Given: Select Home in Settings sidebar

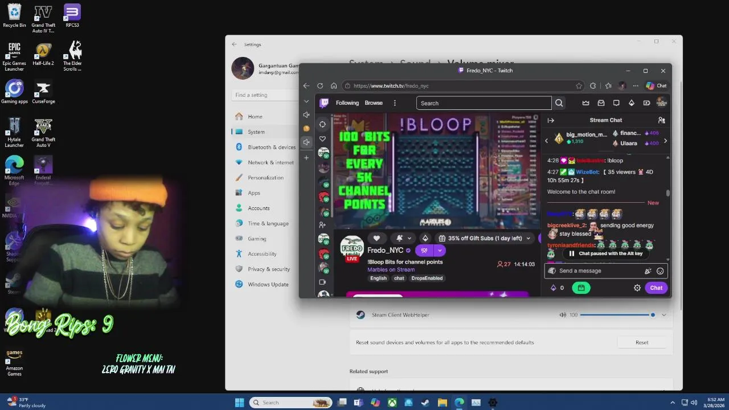Looking at the screenshot, I should (264, 116).
